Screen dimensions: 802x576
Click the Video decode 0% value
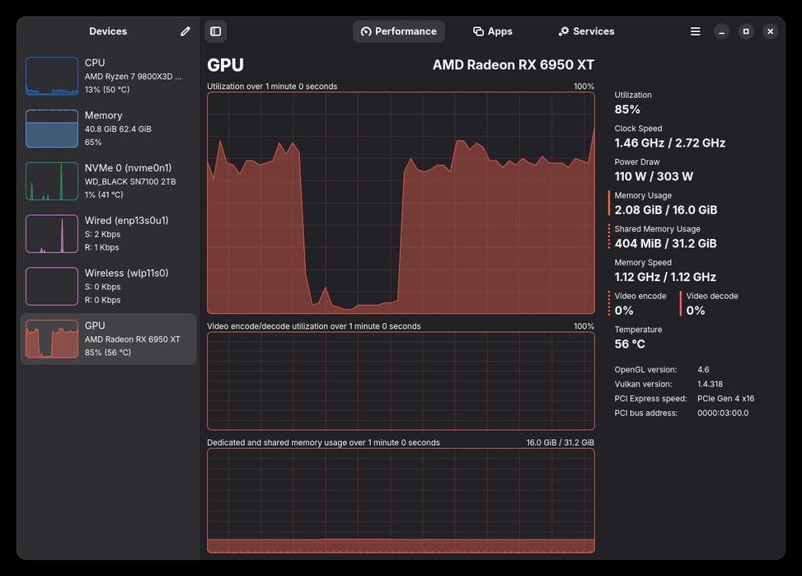click(696, 311)
